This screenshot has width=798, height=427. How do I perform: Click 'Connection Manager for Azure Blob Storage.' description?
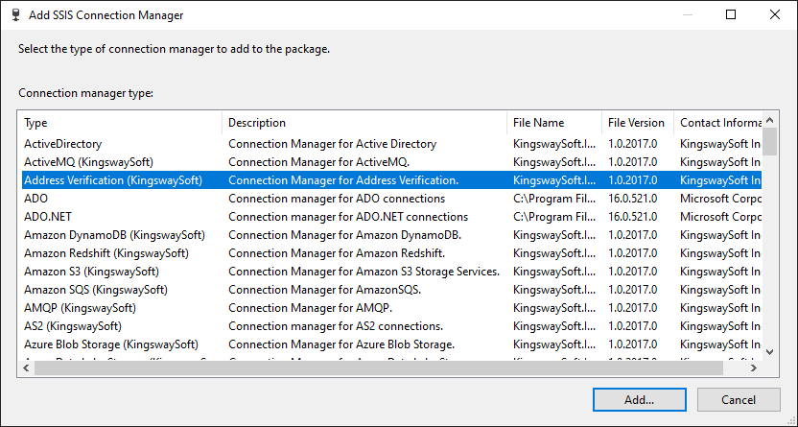click(341, 344)
